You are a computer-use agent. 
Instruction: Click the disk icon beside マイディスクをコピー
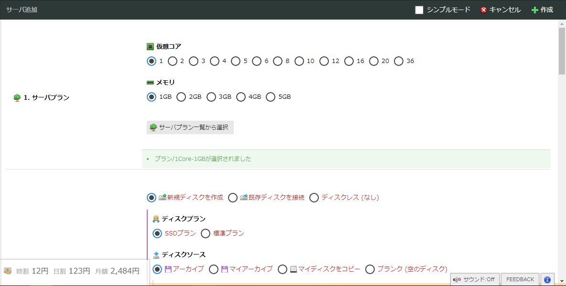(294, 269)
